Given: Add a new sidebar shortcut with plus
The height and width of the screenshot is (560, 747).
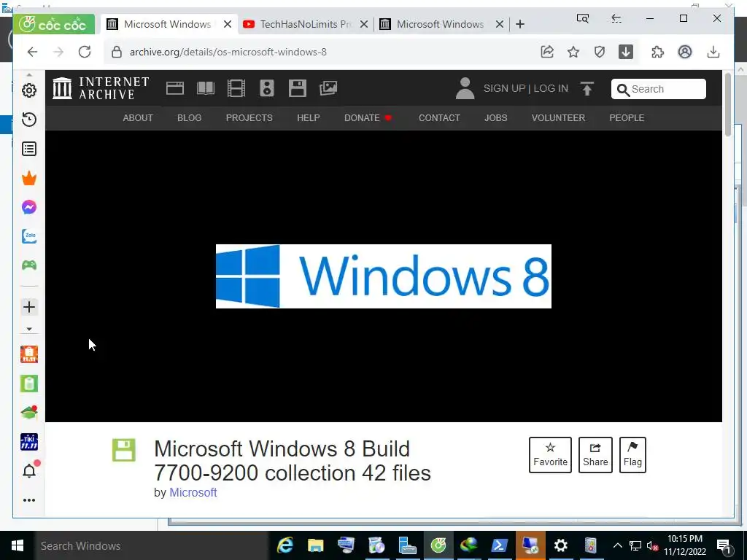Looking at the screenshot, I should 29,307.
